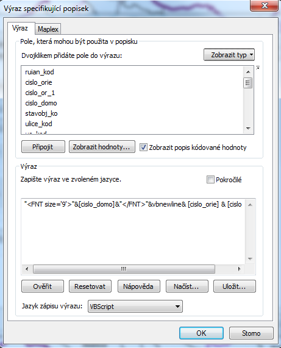Select cislo_domo field in the list
The image size is (281, 348).
click(x=41, y=103)
